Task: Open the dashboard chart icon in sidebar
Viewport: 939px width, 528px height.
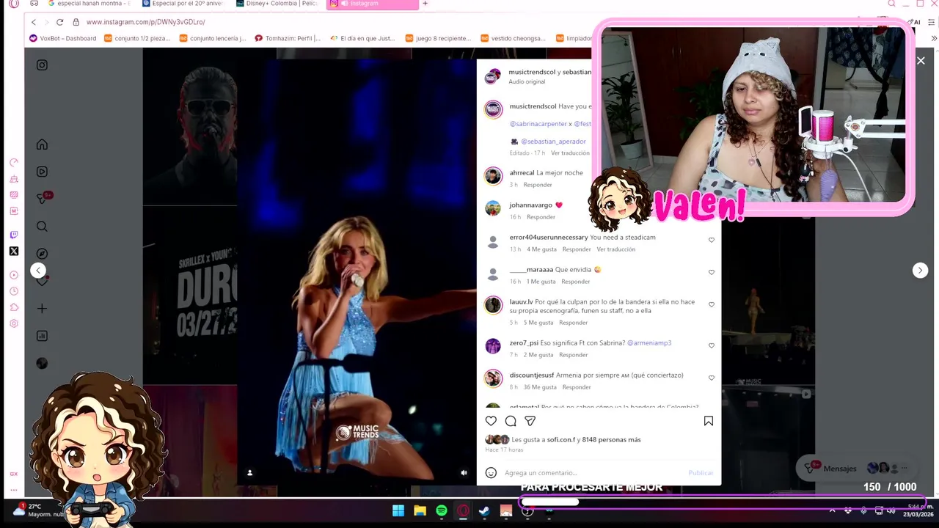Action: (x=42, y=336)
